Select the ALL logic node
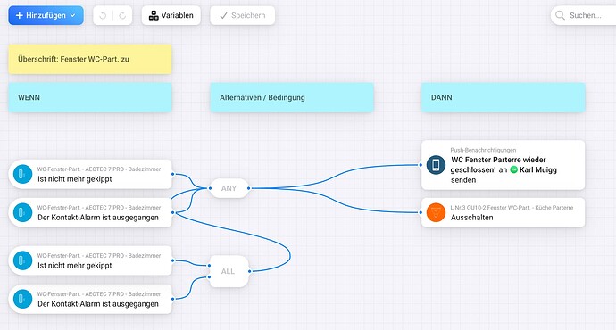This screenshot has height=330, width=616. (x=229, y=271)
